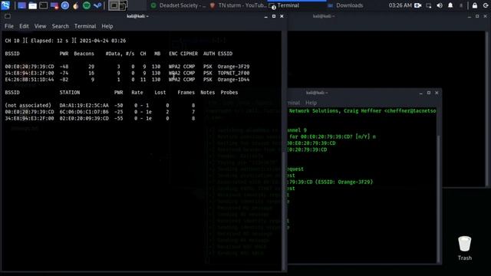The width and height of the screenshot is (491, 276).
Task: Open the file manager launcher
Action: point(32,5)
